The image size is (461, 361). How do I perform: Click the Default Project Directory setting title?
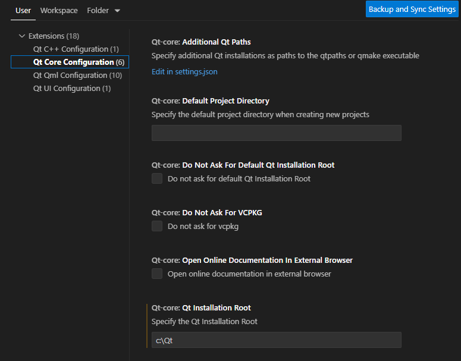pyautogui.click(x=210, y=101)
